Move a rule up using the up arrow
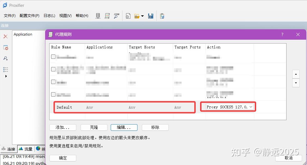Viewport: 307px width, 165px height. point(296,74)
